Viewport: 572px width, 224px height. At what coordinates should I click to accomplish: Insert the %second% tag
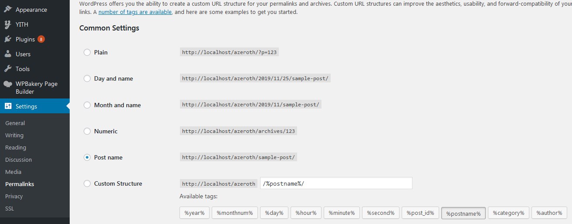click(381, 213)
